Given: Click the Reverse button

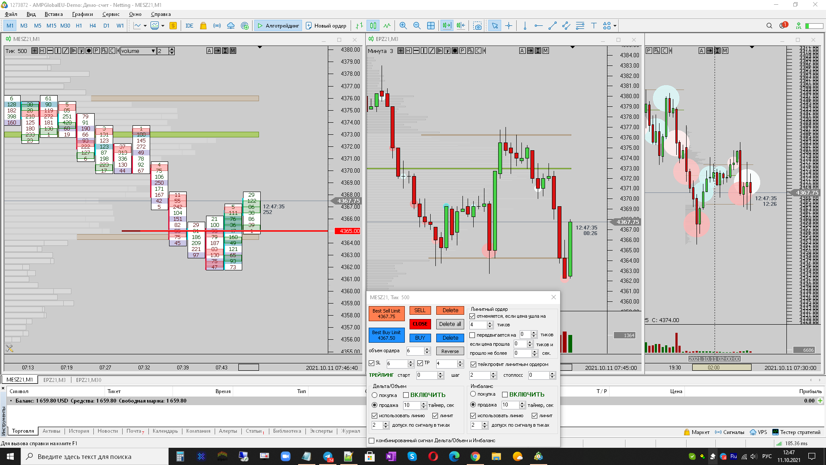Looking at the screenshot, I should (450, 351).
